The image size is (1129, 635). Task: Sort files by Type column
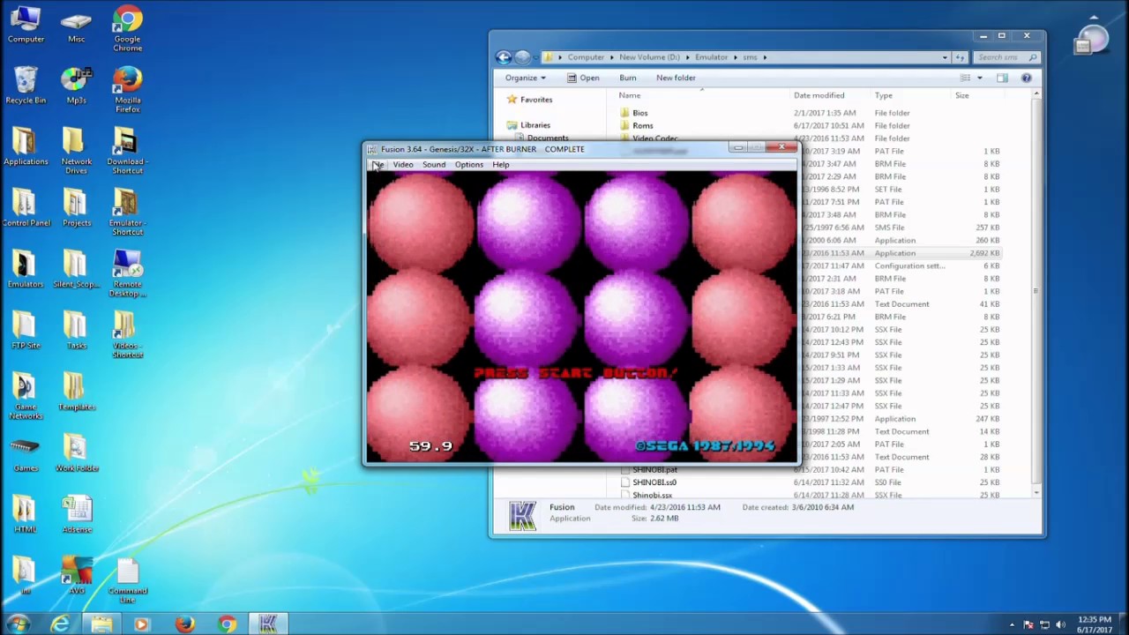coord(883,95)
